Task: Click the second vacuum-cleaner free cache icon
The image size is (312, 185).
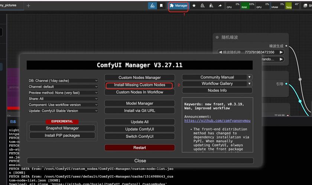Action: tap(211, 6)
